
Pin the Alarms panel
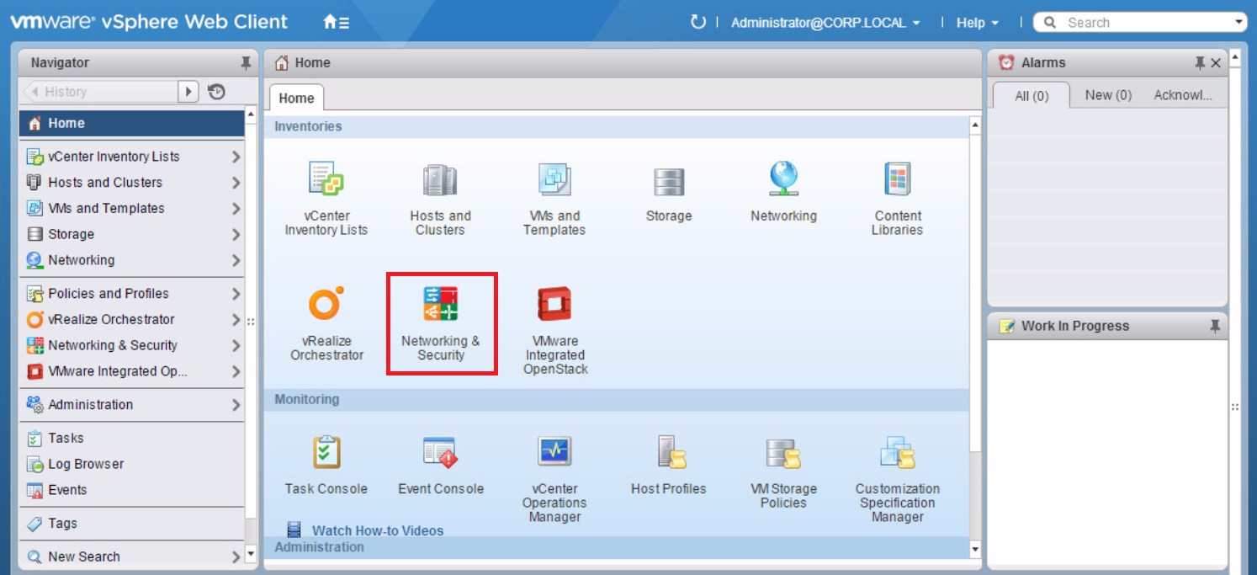click(1199, 62)
